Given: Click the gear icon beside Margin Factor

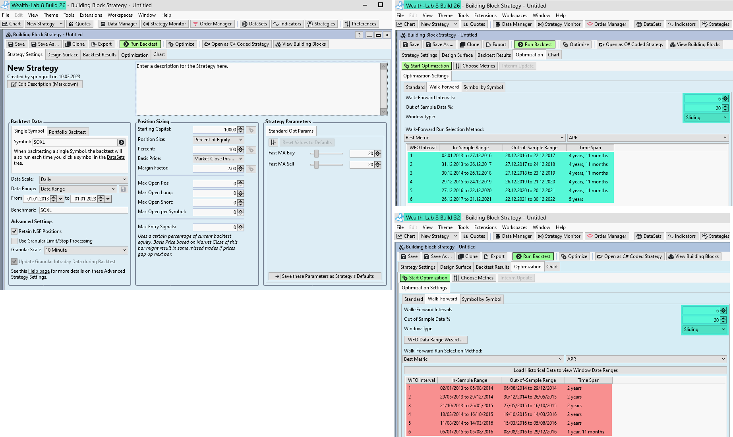Looking at the screenshot, I should 251,169.
